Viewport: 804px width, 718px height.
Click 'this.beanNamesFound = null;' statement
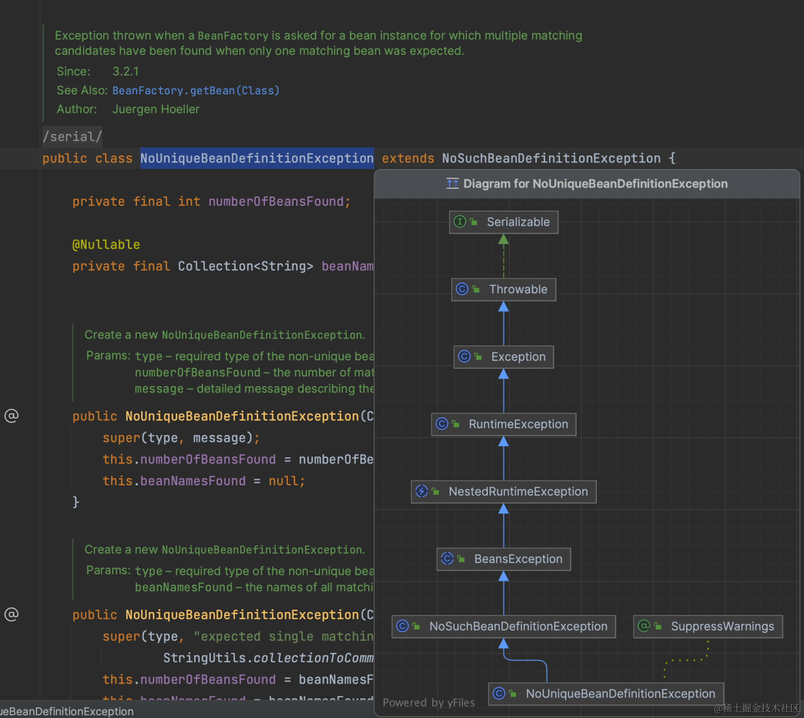click(x=204, y=481)
